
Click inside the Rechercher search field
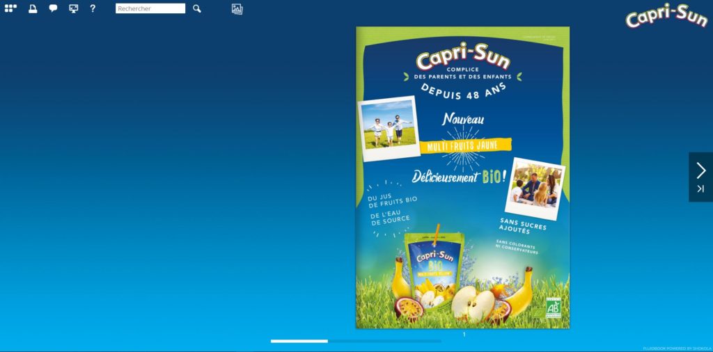150,8
